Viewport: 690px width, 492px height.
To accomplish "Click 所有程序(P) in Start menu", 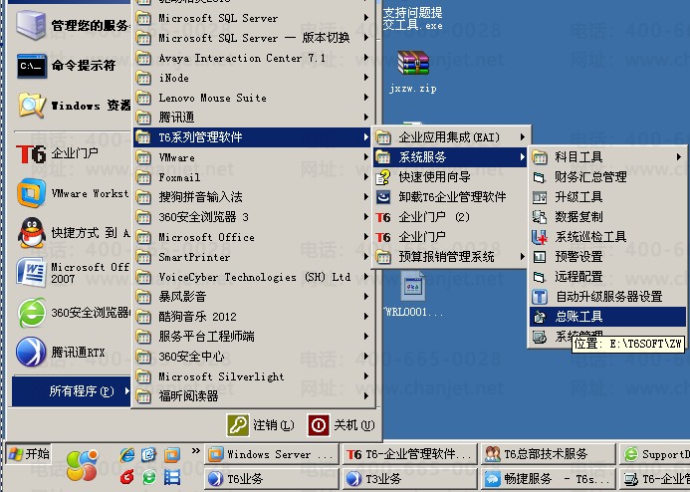I will [72, 390].
